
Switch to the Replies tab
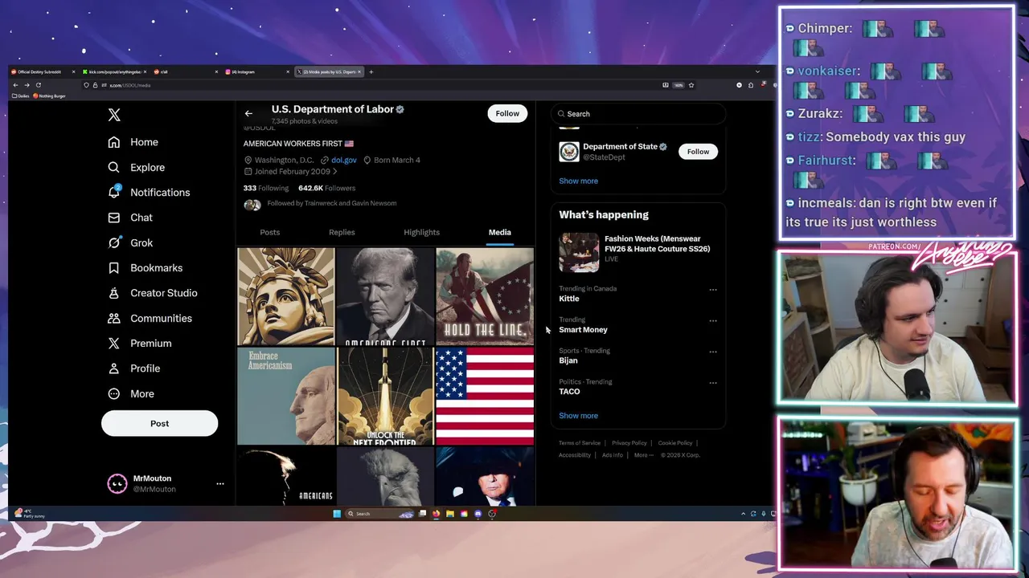click(342, 232)
